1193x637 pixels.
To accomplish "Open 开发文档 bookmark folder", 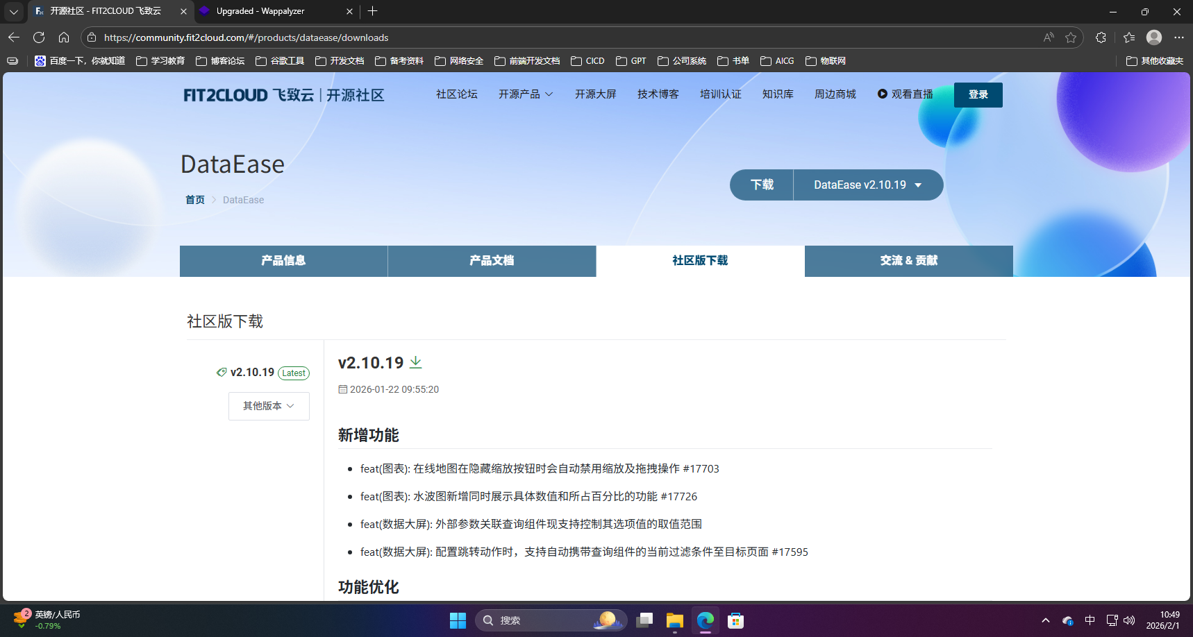I will click(x=340, y=61).
